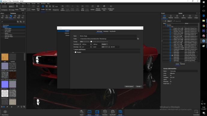
Task: Pause real-time rendering with the Pause button
Action: 17,8
